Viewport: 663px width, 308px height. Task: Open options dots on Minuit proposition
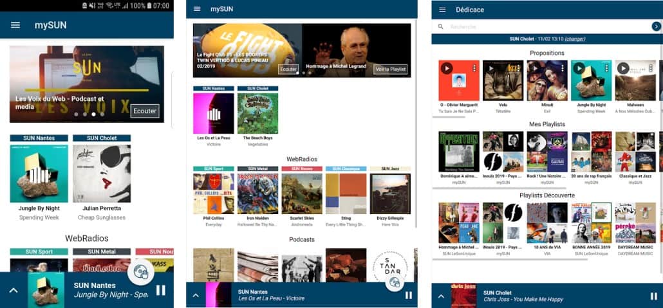(563, 68)
